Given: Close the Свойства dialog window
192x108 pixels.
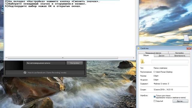Looking at the screenshot, I should [x=189, y=48].
